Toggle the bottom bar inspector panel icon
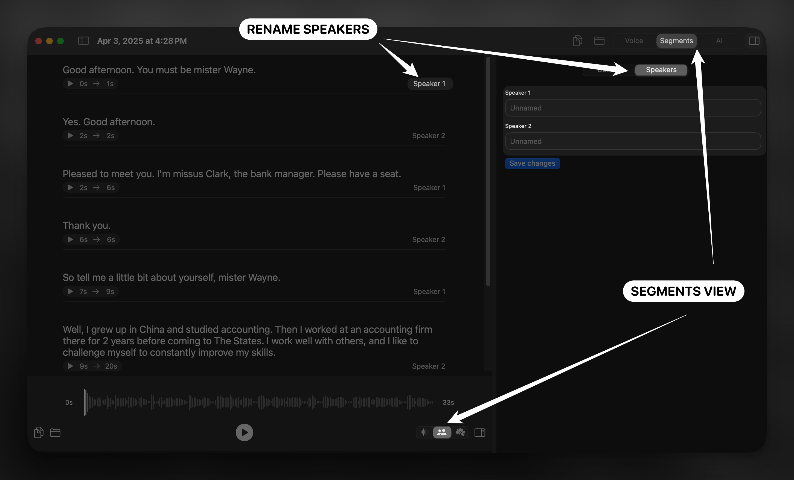Screen dimensions: 794x480 479,432
